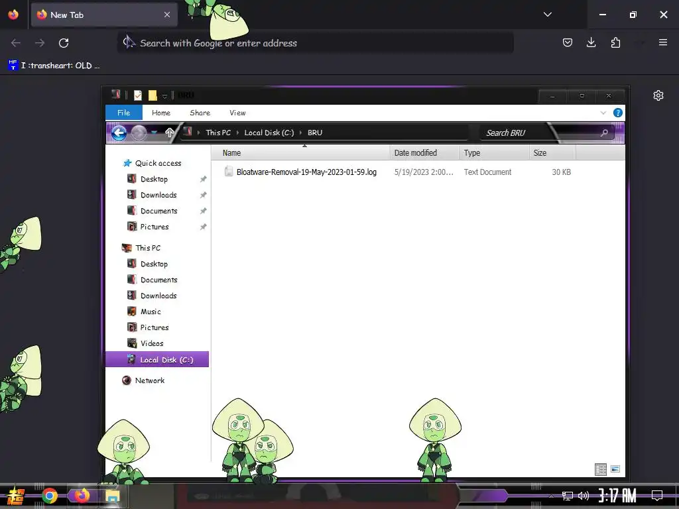Image resolution: width=679 pixels, height=509 pixels.
Task: Open Customize Quick Access Toolbar dropdown
Action: pos(164,96)
